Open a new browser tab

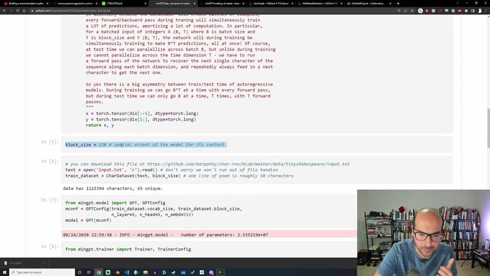click(398, 3)
